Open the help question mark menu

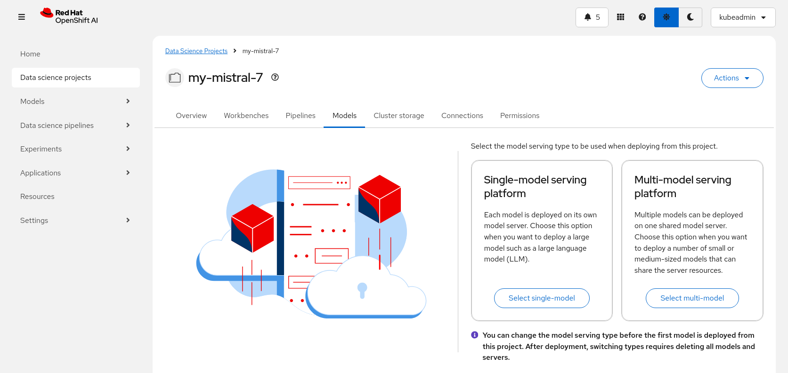pyautogui.click(x=642, y=17)
